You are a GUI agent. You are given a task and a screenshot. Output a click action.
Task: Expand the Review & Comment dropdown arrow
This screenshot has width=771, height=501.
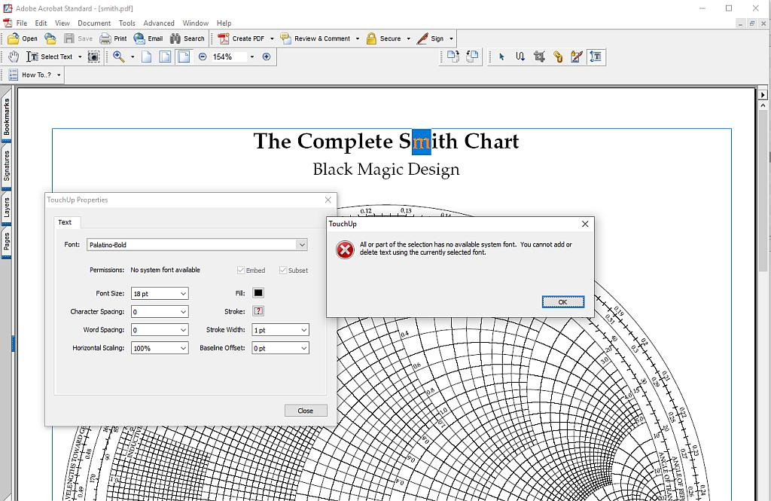tap(358, 38)
